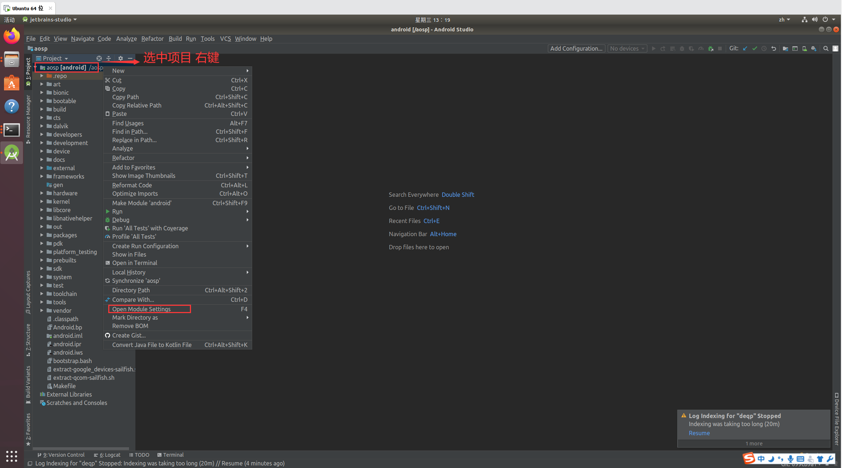Open the TODO bottom tab

click(139, 455)
